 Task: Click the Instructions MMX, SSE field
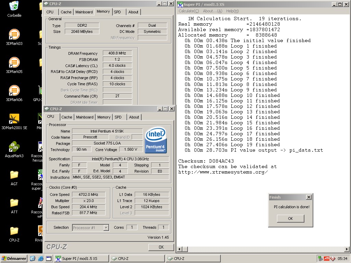120,177
